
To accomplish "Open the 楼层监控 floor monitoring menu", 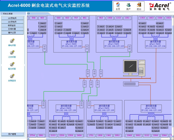I will [x=12, y=25].
